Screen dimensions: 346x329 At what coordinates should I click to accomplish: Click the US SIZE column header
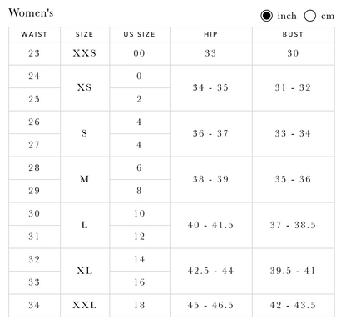point(140,34)
